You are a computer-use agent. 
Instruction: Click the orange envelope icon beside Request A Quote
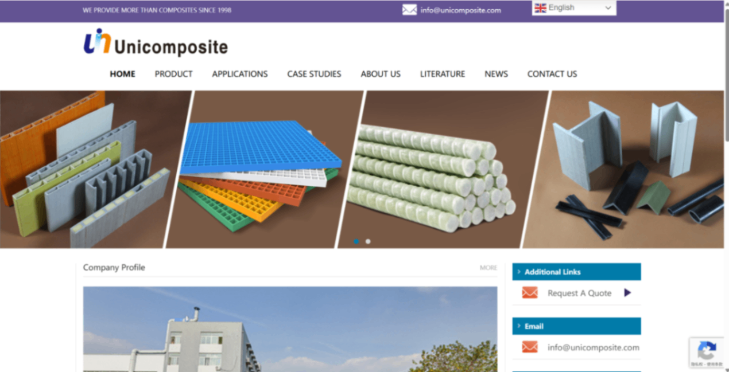tap(529, 293)
